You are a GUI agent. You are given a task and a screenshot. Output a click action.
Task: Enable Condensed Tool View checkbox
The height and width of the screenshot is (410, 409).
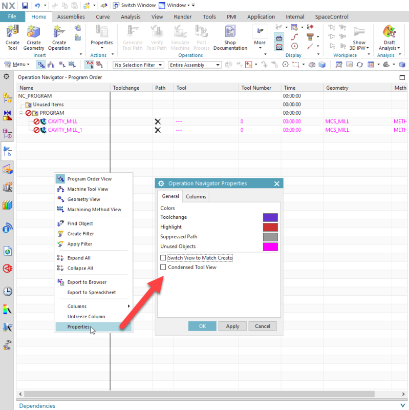click(163, 267)
